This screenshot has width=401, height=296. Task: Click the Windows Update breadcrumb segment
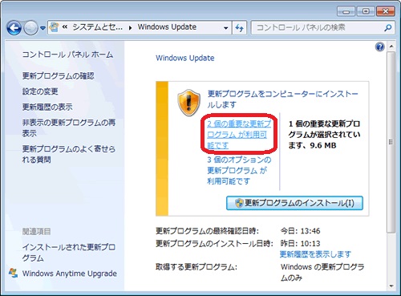pos(167,27)
